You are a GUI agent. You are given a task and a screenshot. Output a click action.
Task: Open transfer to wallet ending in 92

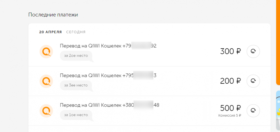click(108, 46)
